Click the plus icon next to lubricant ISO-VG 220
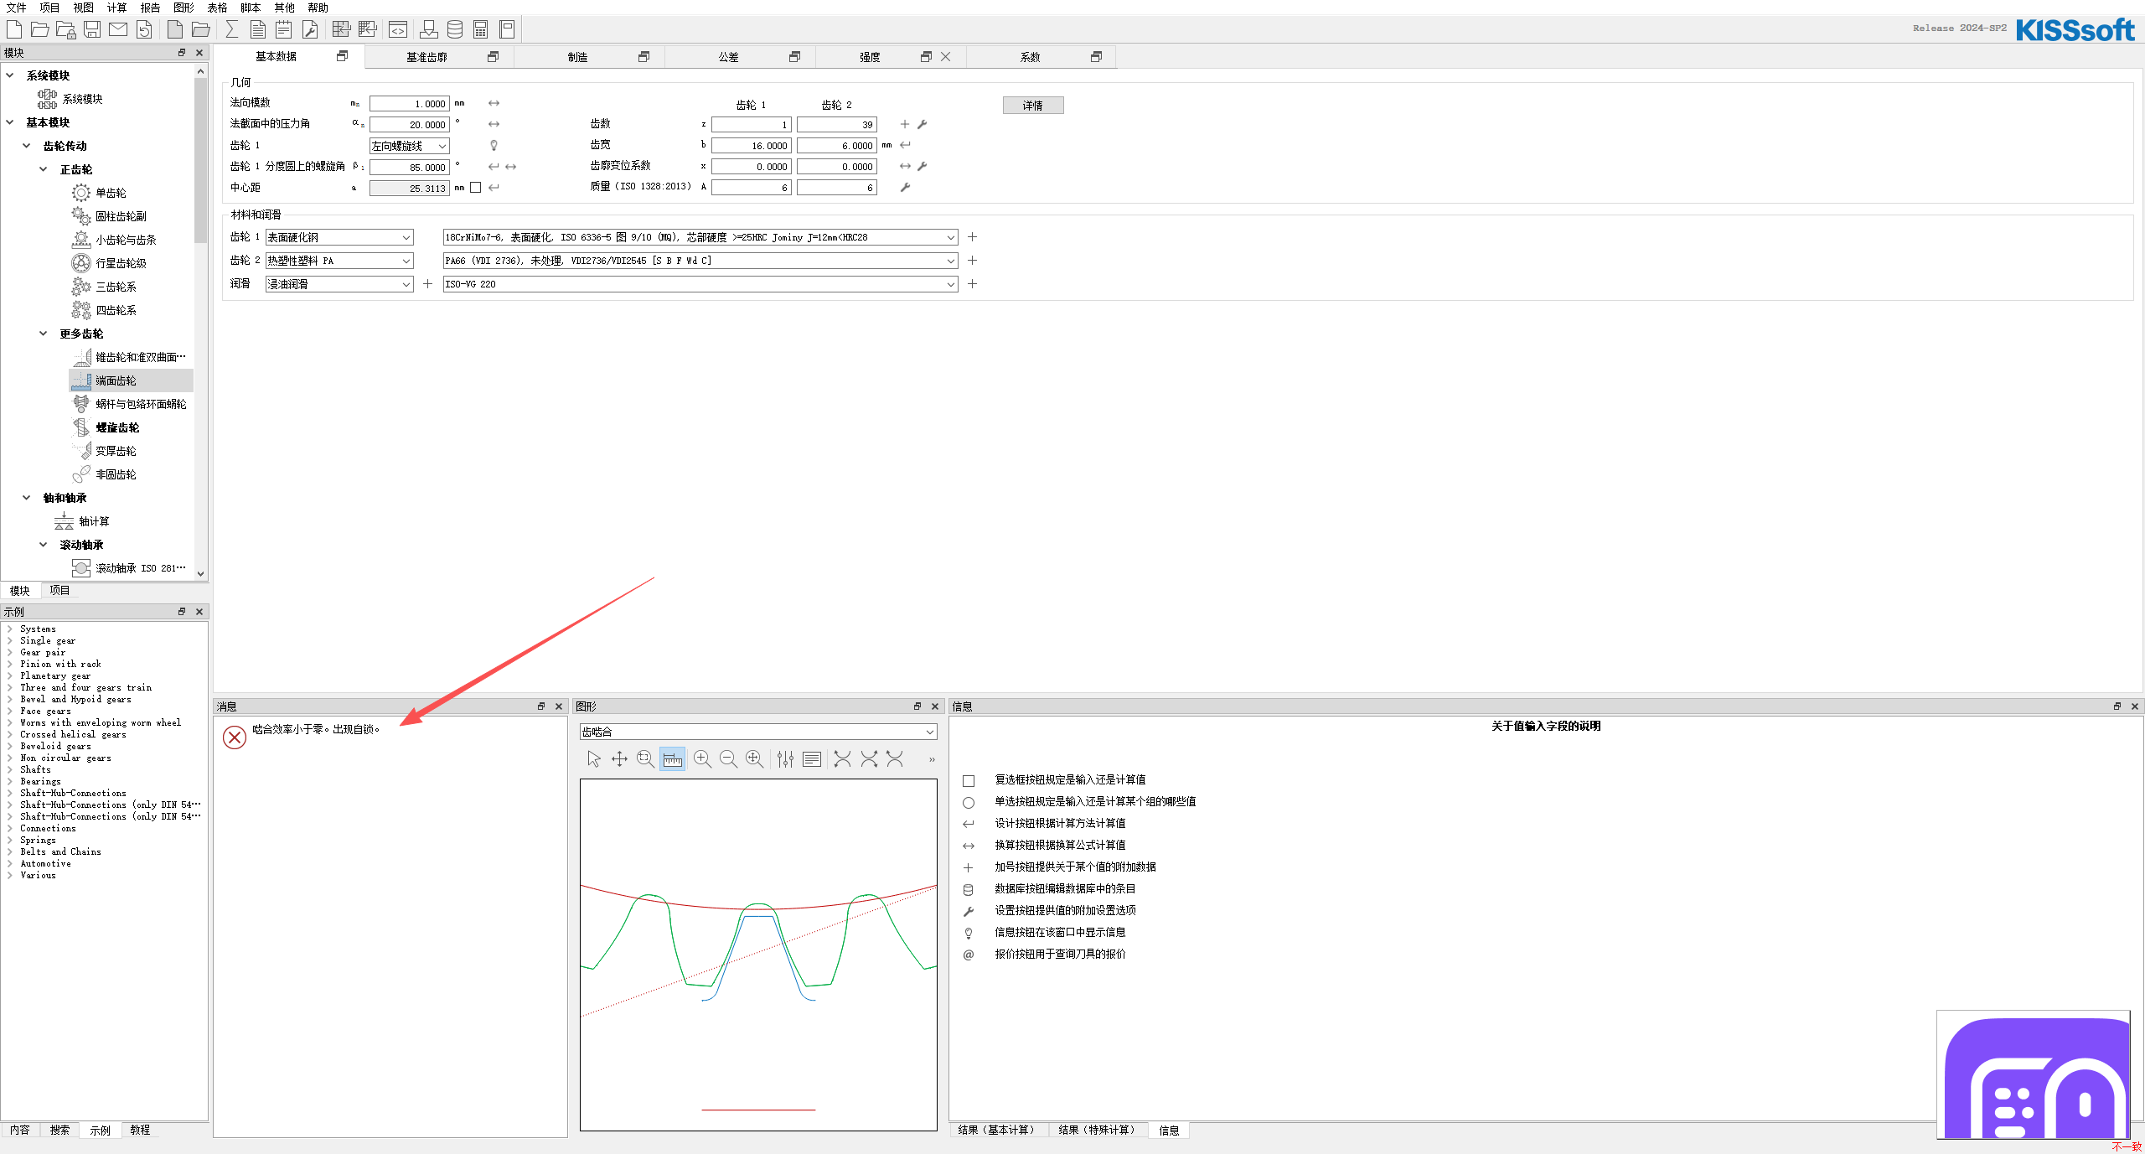2145x1154 pixels. pyautogui.click(x=972, y=284)
